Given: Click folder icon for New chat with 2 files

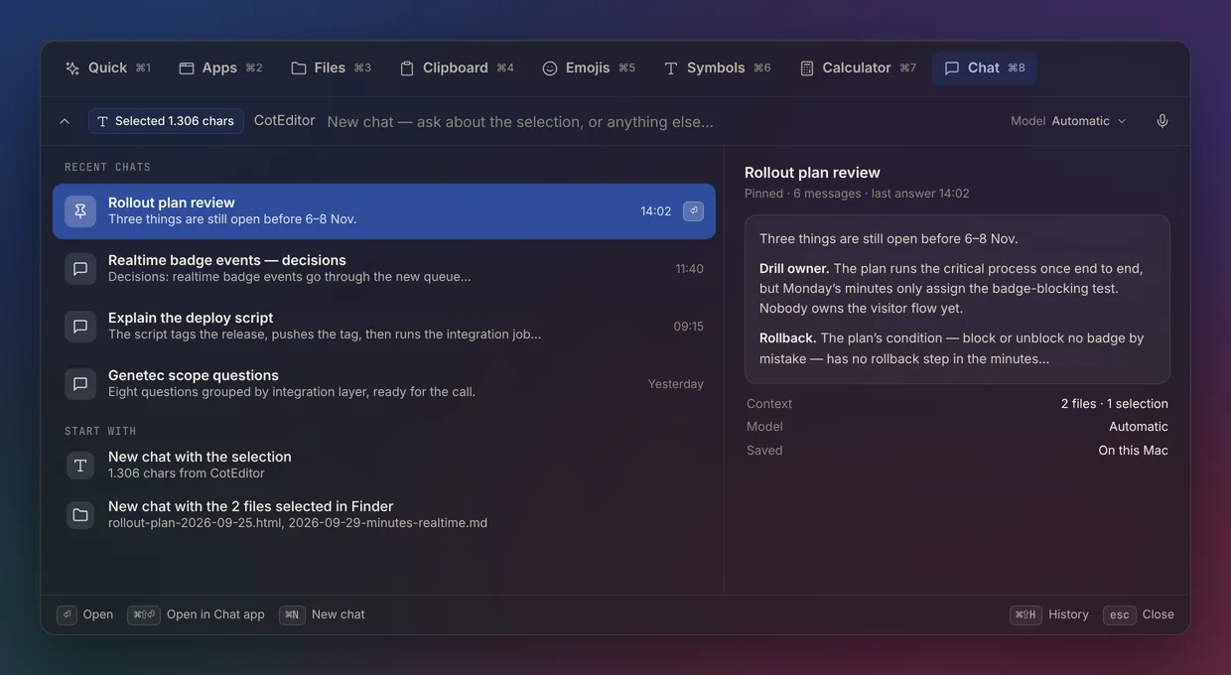Looking at the screenshot, I should tap(80, 515).
